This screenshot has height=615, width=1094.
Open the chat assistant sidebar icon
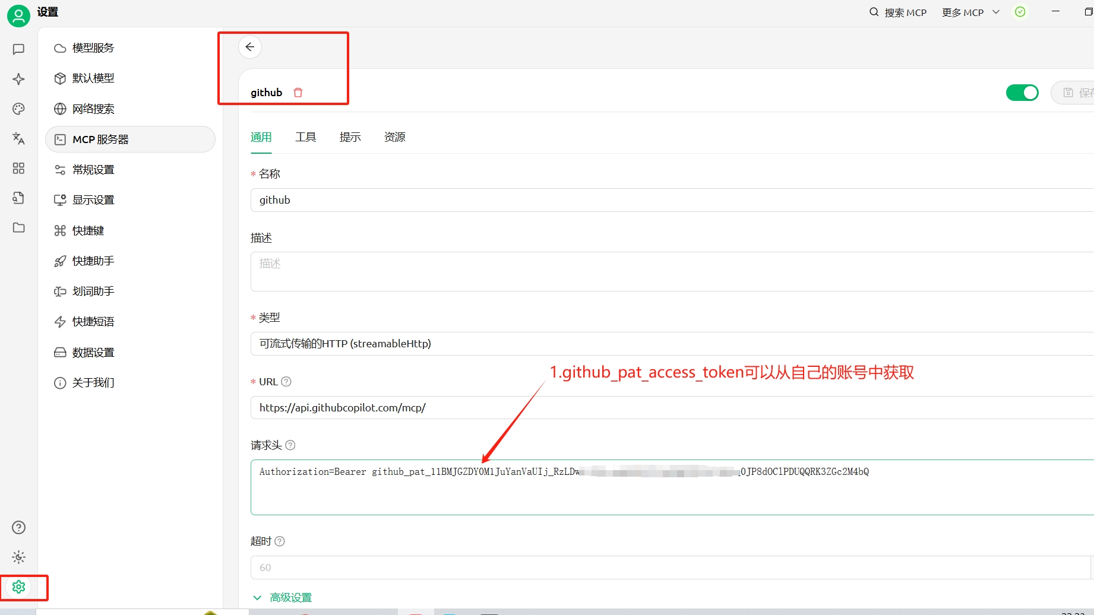(18, 49)
